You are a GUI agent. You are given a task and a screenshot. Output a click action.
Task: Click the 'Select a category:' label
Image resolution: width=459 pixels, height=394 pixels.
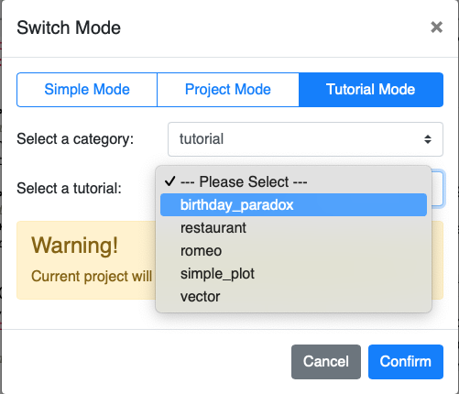coord(75,139)
